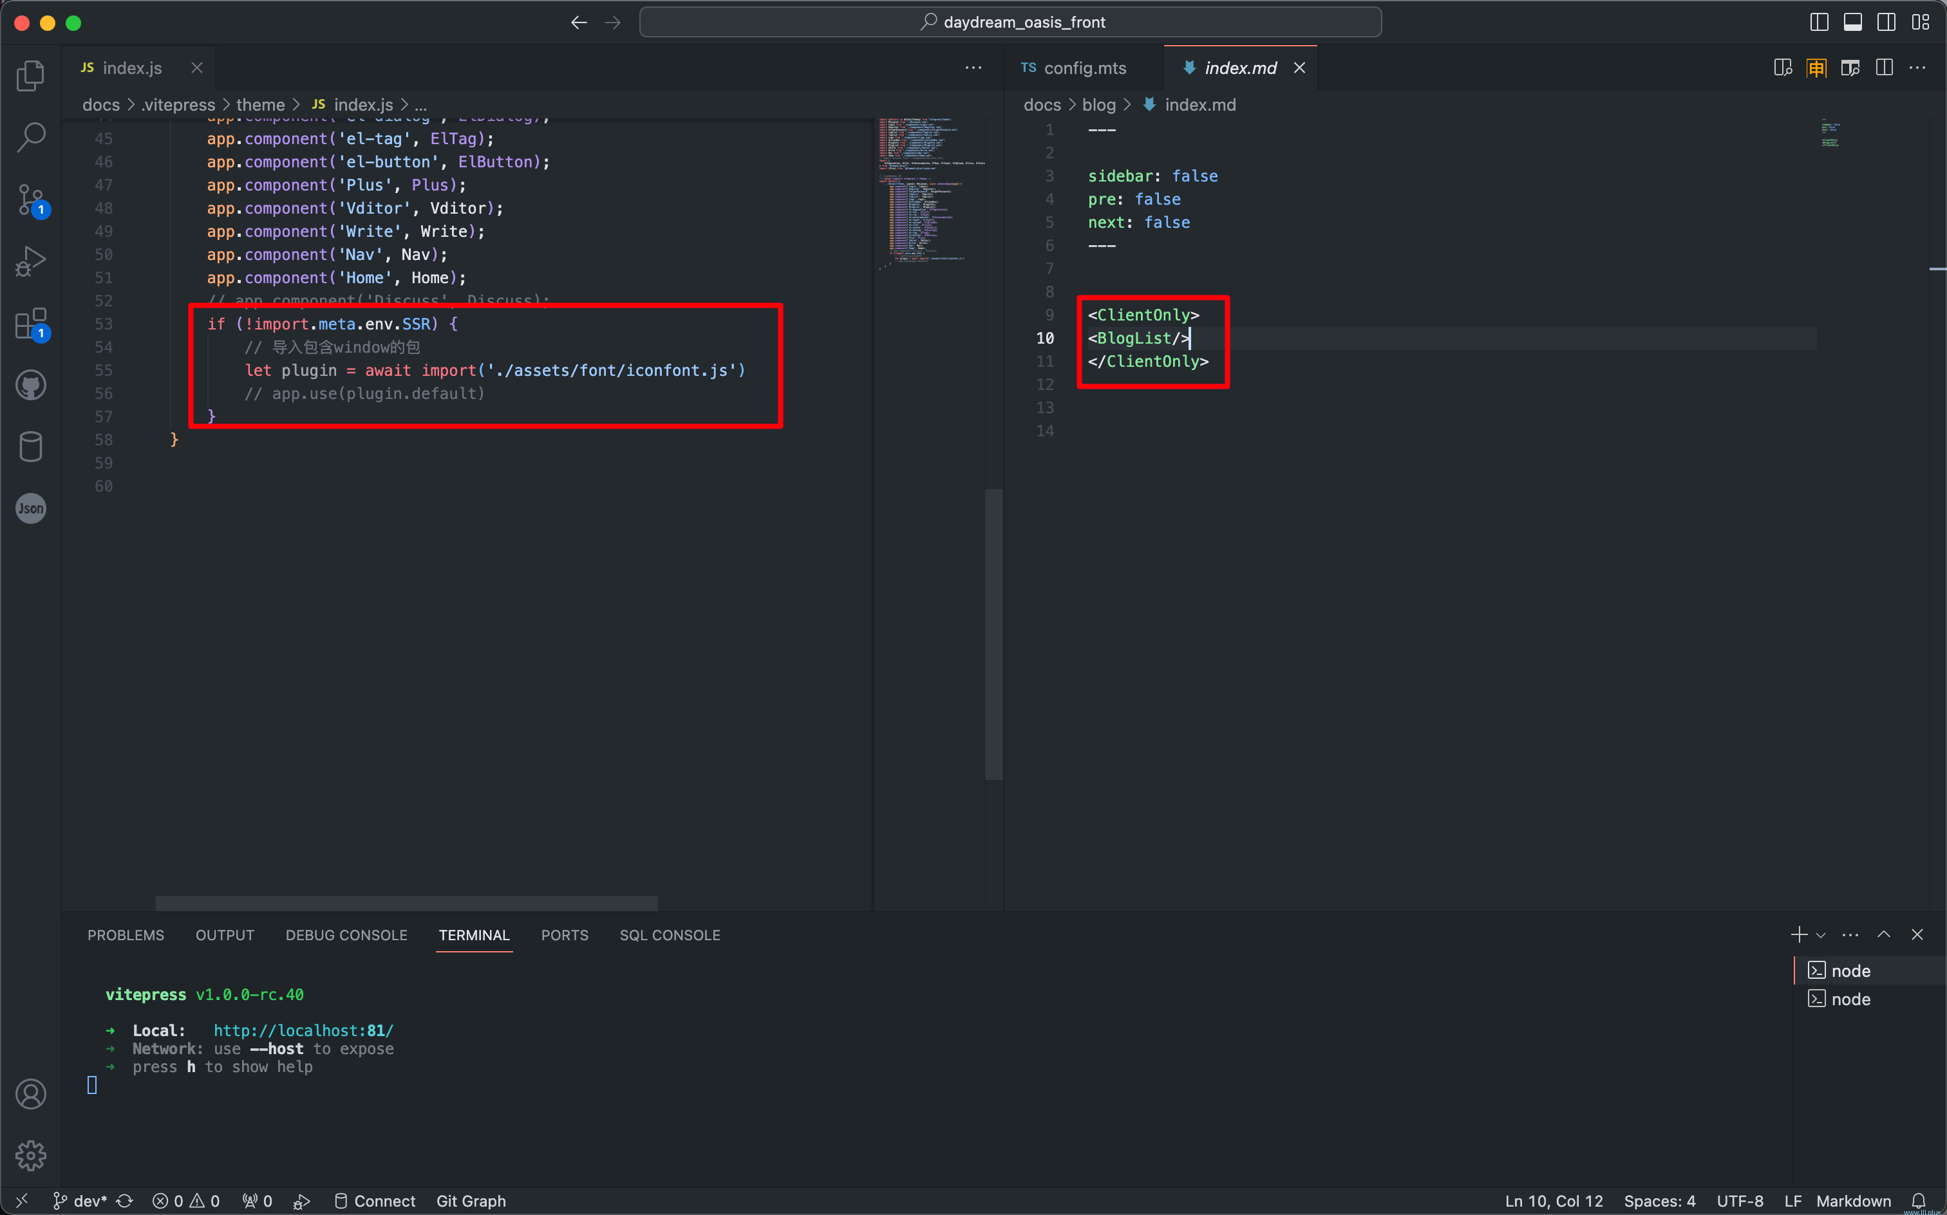The height and width of the screenshot is (1215, 1947).
Task: Click the forwarded ports indicator showing 0
Action: point(258,1201)
